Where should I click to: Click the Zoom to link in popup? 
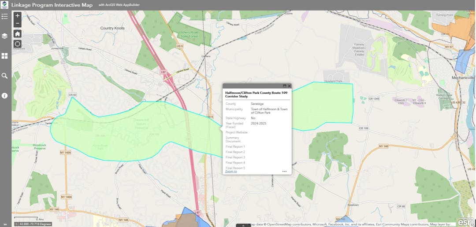click(x=231, y=171)
